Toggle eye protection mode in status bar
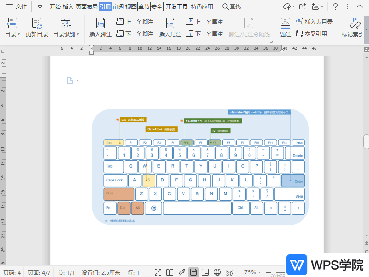Image resolution: width=369 pixels, height=277 pixels. pyautogui.click(x=229, y=272)
